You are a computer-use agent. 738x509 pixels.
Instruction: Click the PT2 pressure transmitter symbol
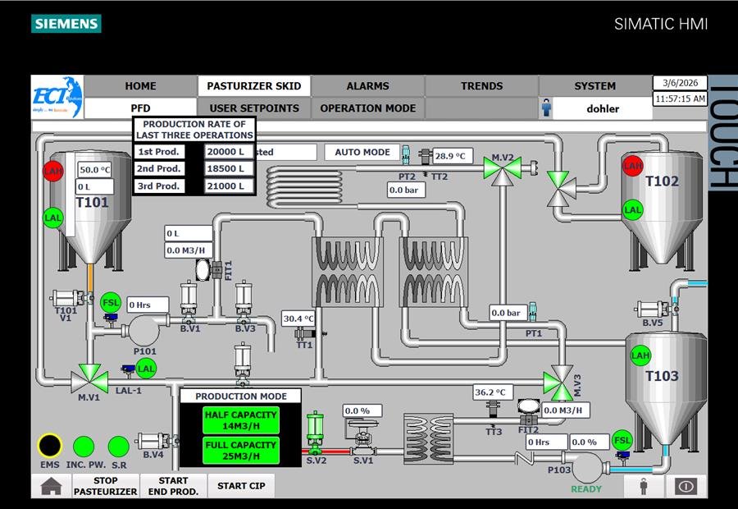406,154
